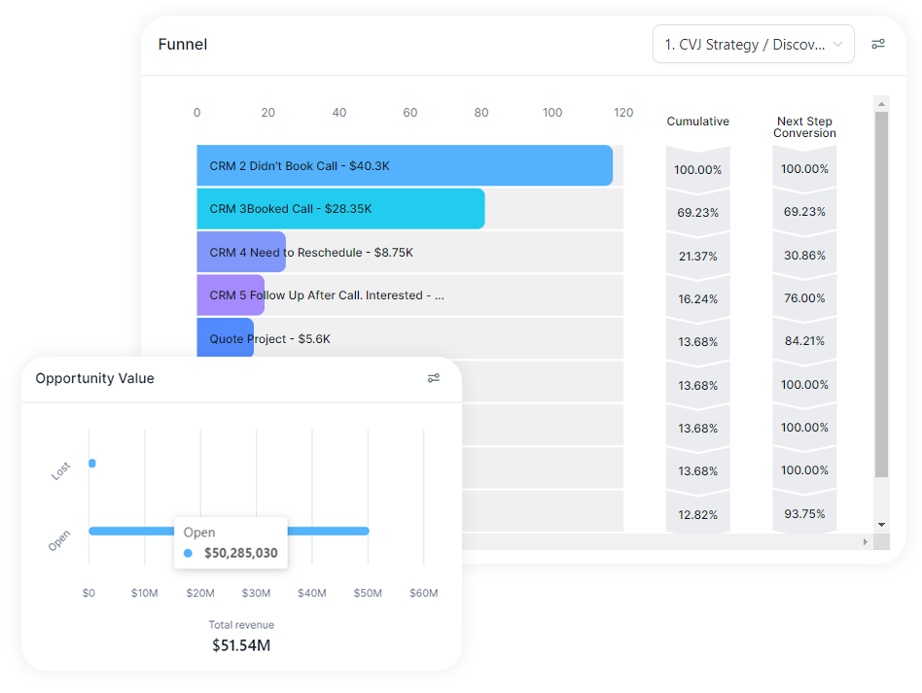Click the Next Step Conversion column header
Screen dimensions: 922x693
pyautogui.click(x=804, y=127)
